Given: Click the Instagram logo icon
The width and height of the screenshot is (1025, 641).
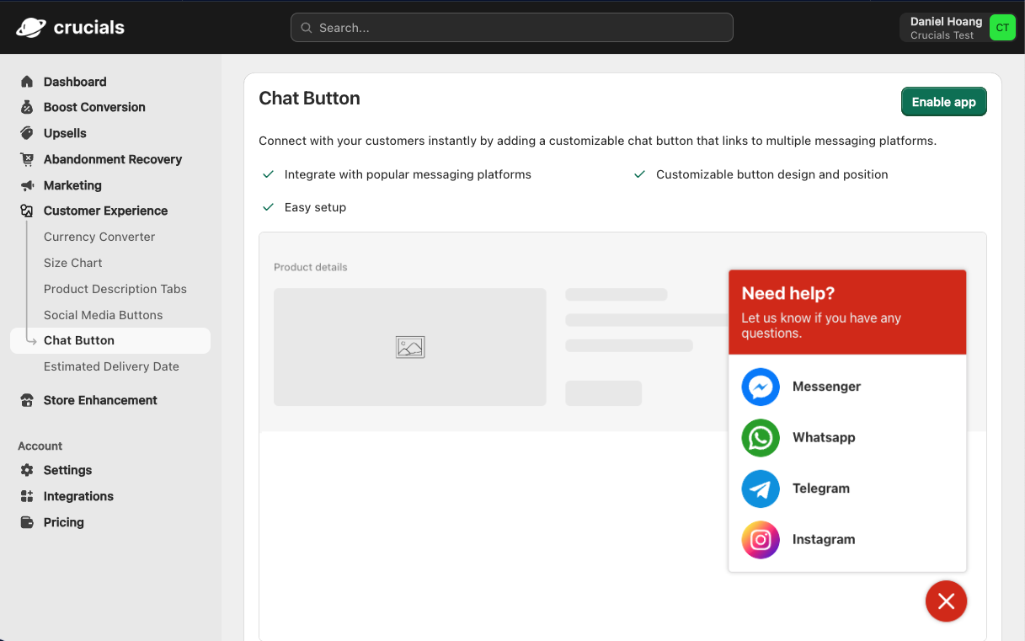Looking at the screenshot, I should pyautogui.click(x=761, y=540).
